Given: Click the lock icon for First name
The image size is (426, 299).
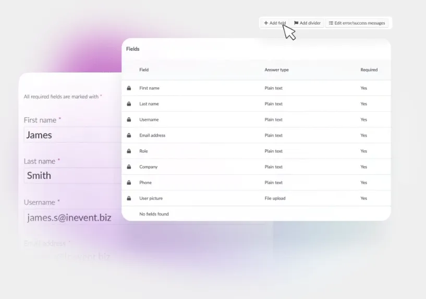Looking at the screenshot, I should coord(129,88).
